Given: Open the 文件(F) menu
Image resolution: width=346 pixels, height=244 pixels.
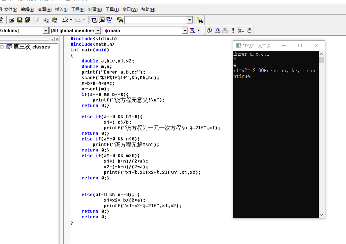Looking at the screenshot, I should 11,9.
